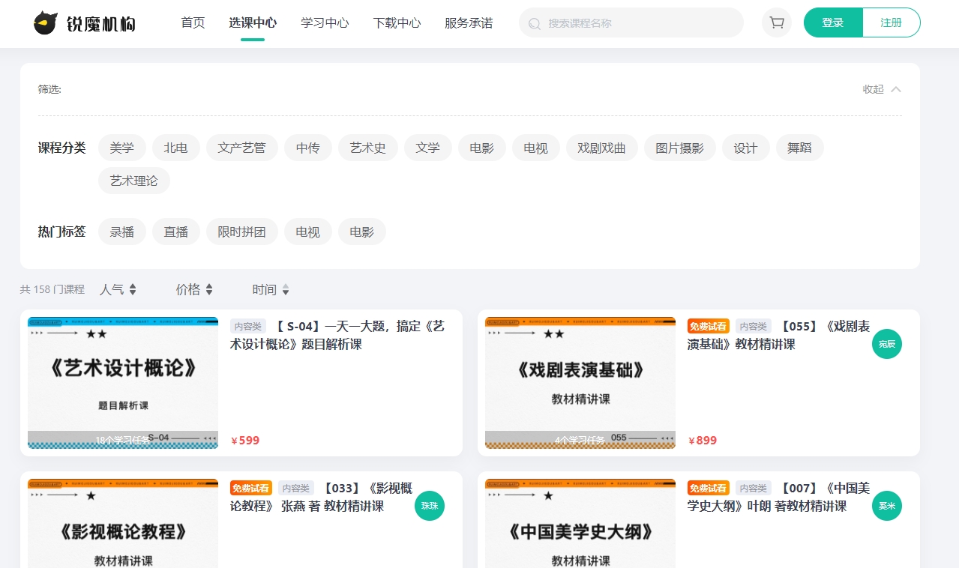Click the 共 158 门课程 count text
This screenshot has height=568, width=959.
tap(52, 289)
